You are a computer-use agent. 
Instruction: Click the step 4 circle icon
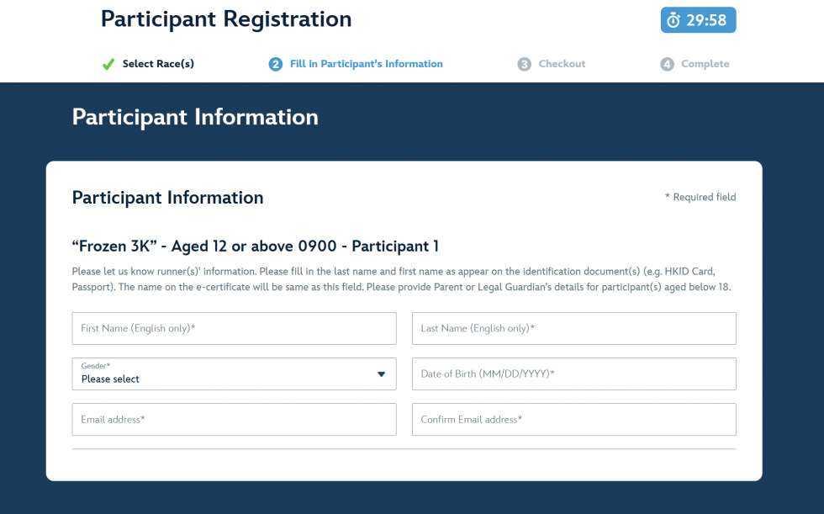(667, 64)
